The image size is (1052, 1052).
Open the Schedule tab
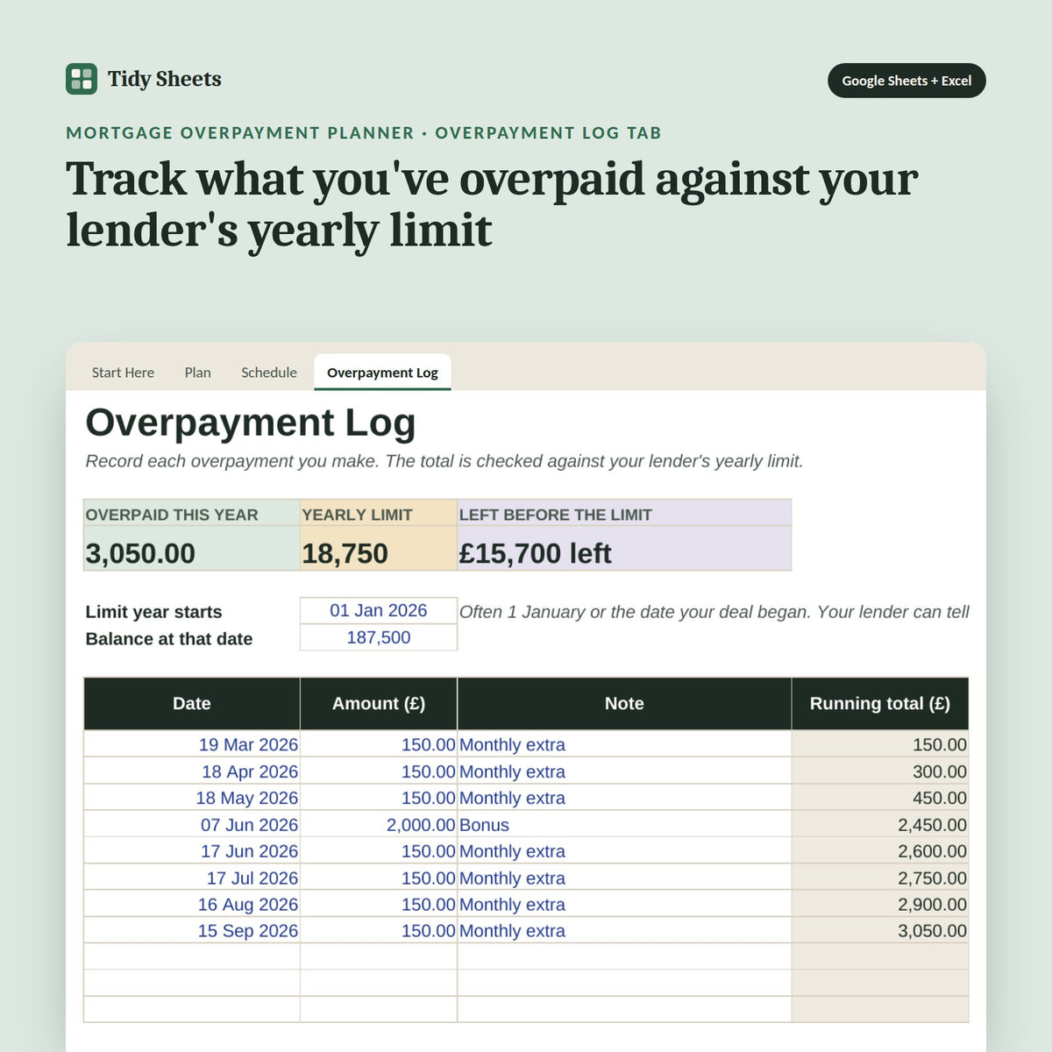269,373
